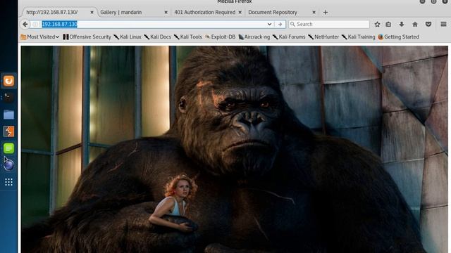Close the 192.168.87.130 tab
The width and height of the screenshot is (451, 253).
tap(92, 13)
